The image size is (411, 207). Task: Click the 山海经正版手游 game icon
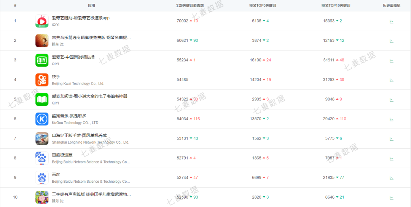pos(42,138)
